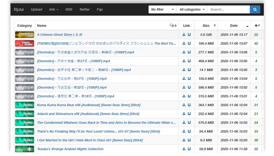The image size is (274, 156).
Task: Go to Nyaa home via logo
Action: [x=19, y=10]
